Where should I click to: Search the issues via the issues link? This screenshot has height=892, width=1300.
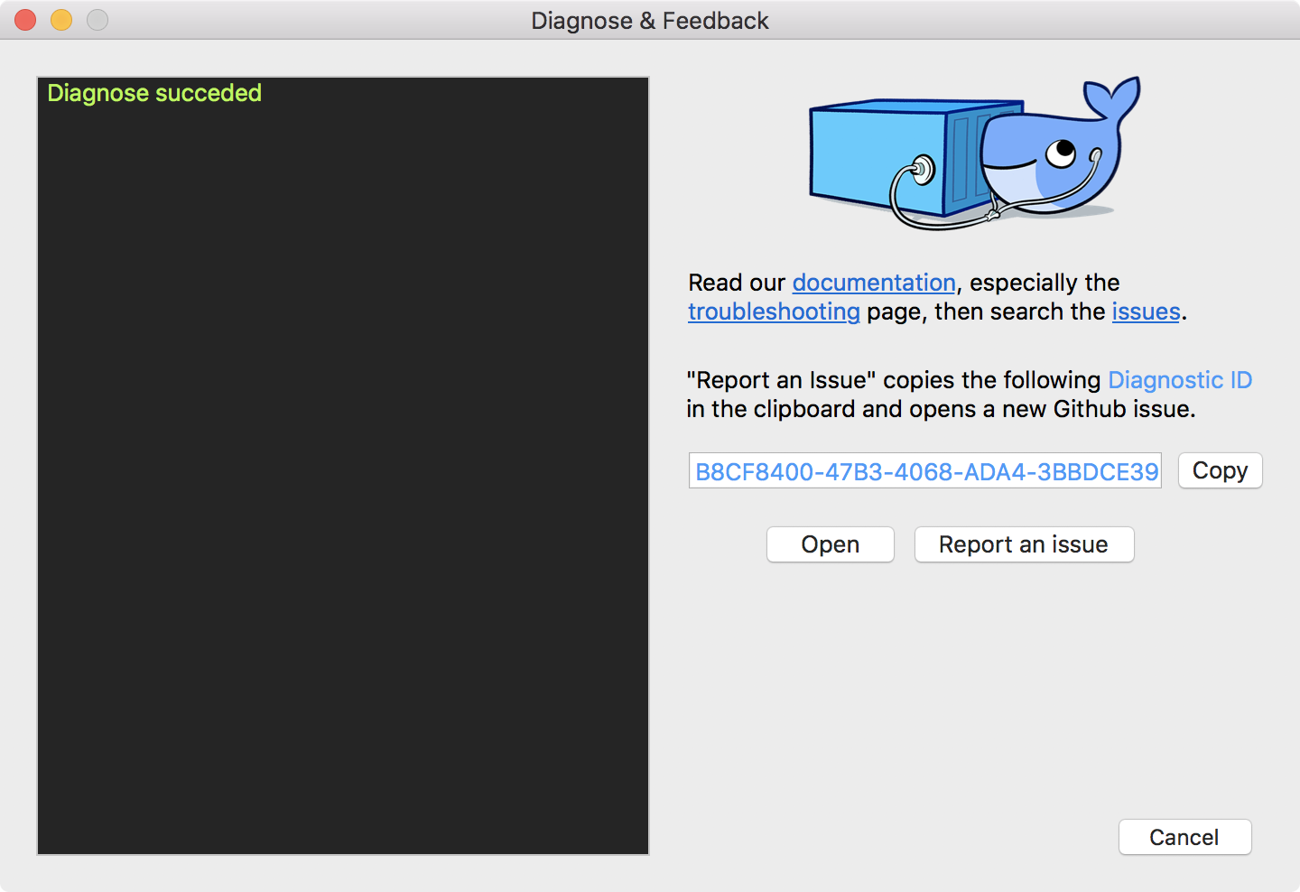point(1145,311)
